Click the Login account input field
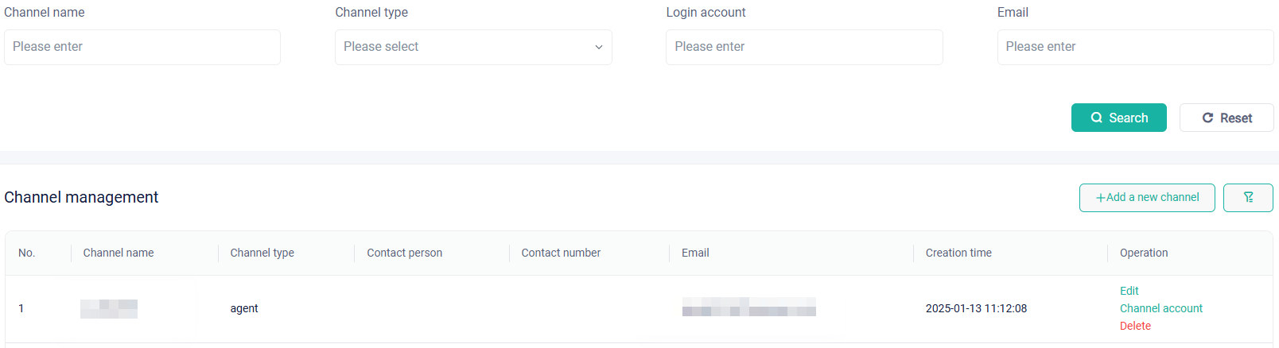Viewport: 1279px width, 348px height. tap(804, 47)
